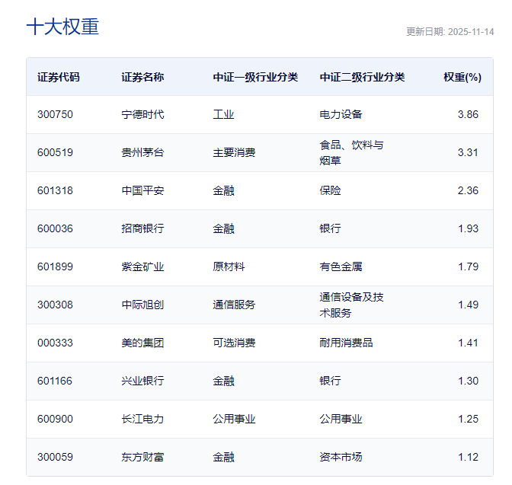Click 公用事业 in the second-level industry column
The height and width of the screenshot is (485, 512).
pyautogui.click(x=341, y=419)
